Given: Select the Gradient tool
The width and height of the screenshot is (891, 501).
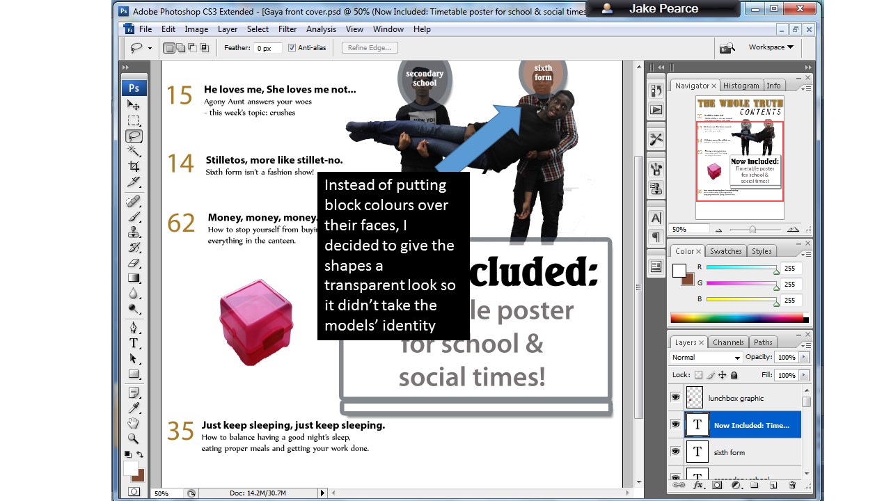Looking at the screenshot, I should 134,278.
